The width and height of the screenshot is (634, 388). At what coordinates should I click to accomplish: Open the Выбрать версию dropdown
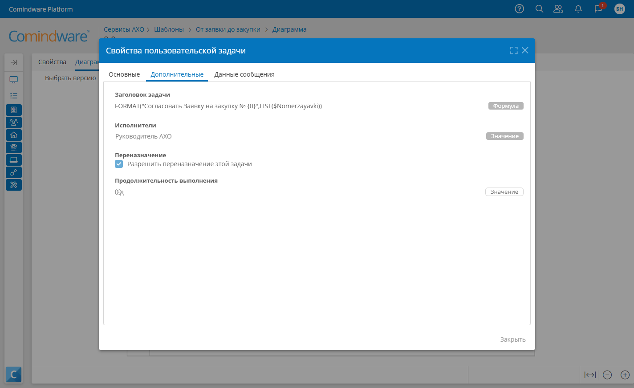tap(70, 78)
